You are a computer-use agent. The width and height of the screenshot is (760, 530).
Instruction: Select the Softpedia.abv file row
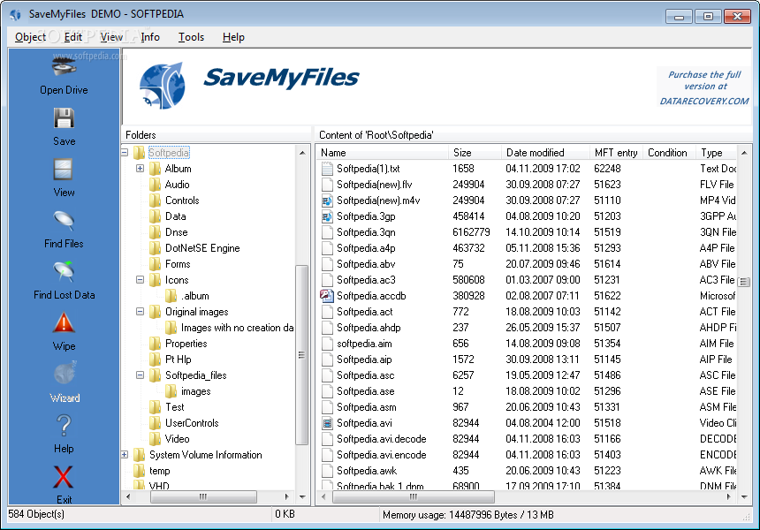[x=528, y=264]
